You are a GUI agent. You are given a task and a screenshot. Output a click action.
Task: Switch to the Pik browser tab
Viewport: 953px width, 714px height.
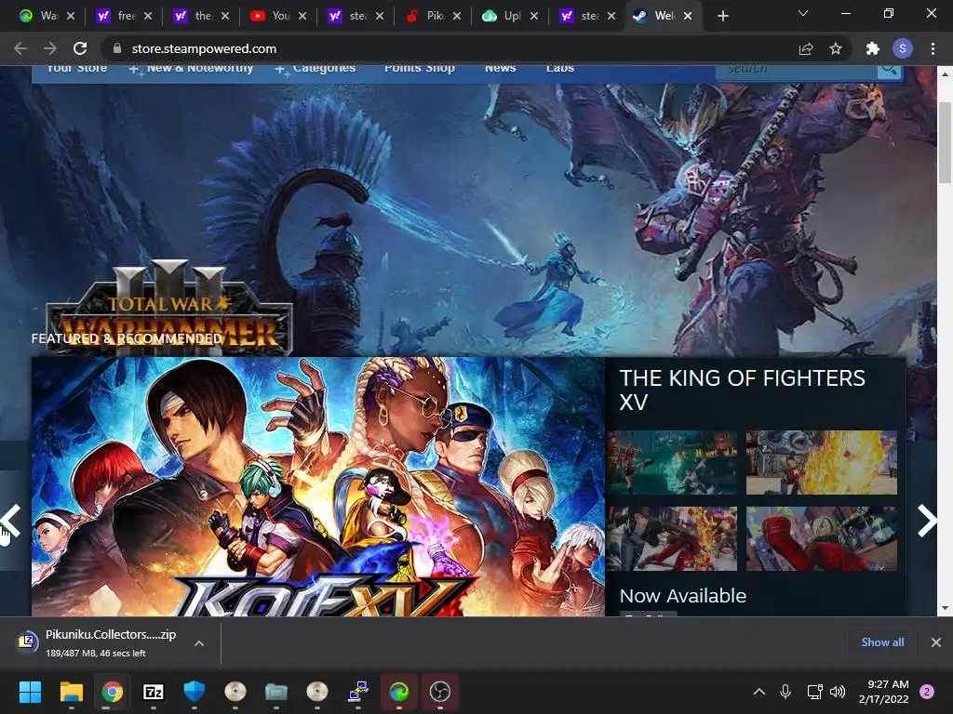coord(424,16)
